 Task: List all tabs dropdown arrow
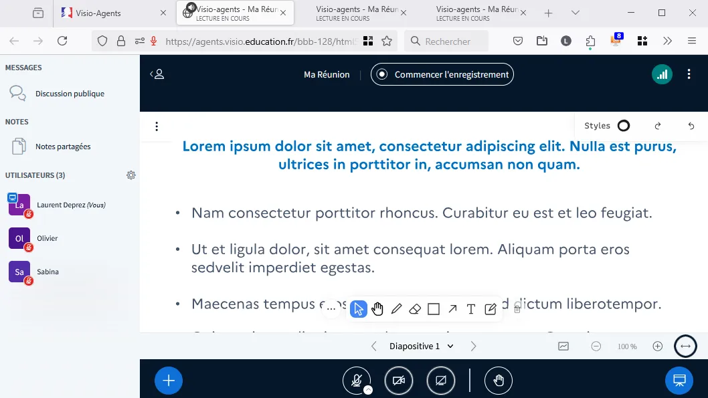[576, 13]
